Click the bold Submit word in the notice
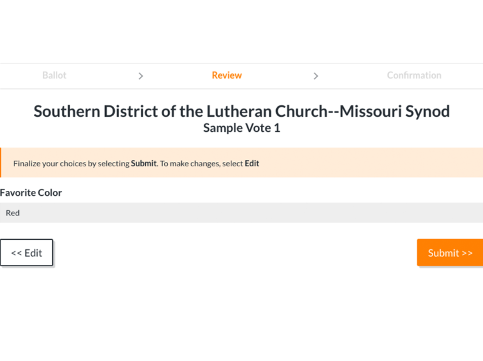The height and width of the screenshot is (361, 483). pyautogui.click(x=143, y=163)
